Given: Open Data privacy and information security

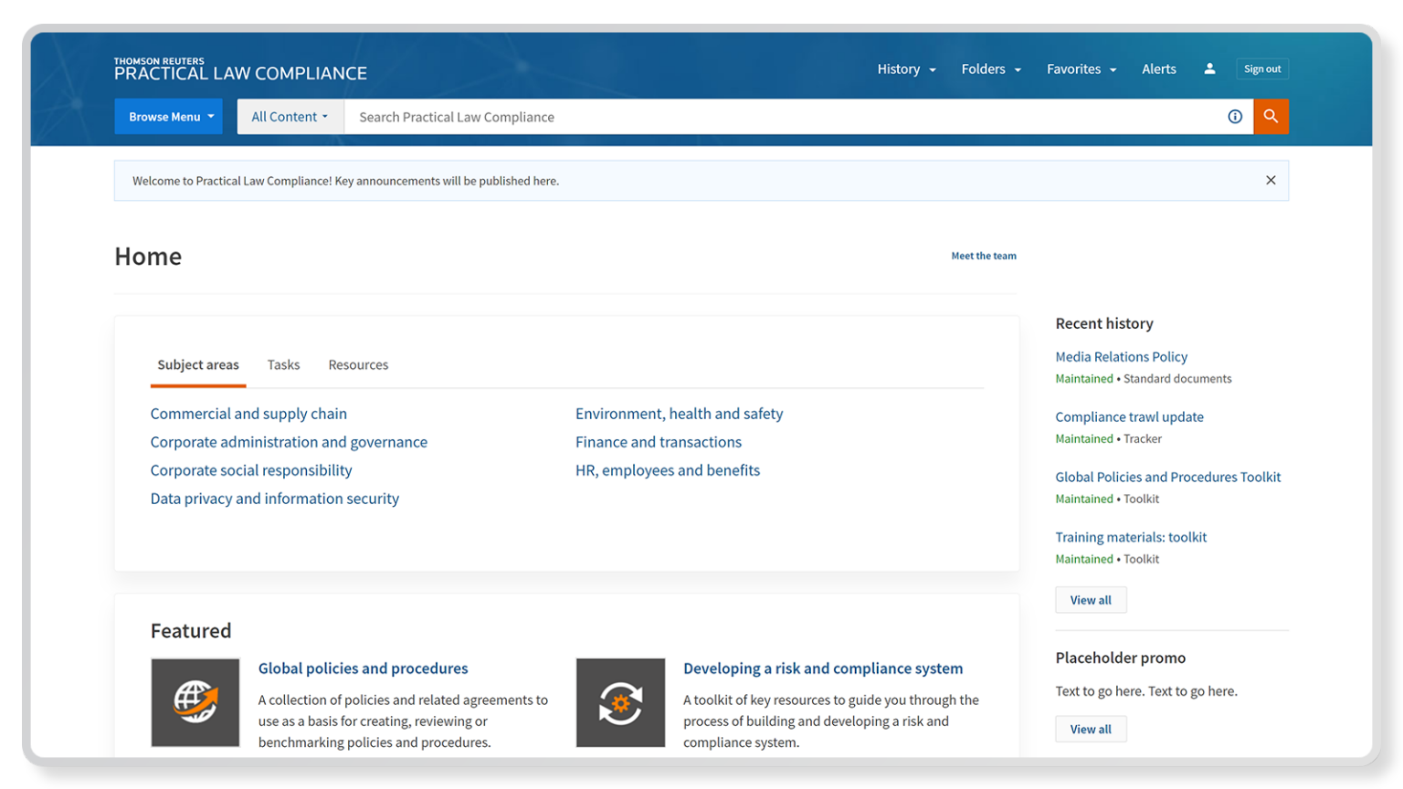Looking at the screenshot, I should coord(275,499).
